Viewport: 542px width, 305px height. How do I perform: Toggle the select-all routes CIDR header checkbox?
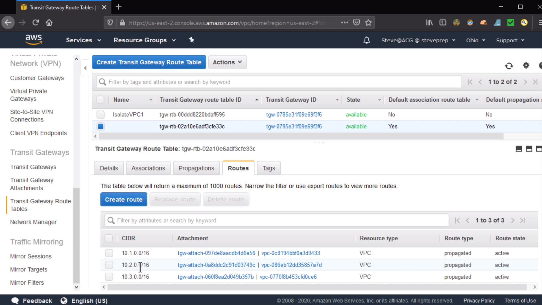coord(108,238)
